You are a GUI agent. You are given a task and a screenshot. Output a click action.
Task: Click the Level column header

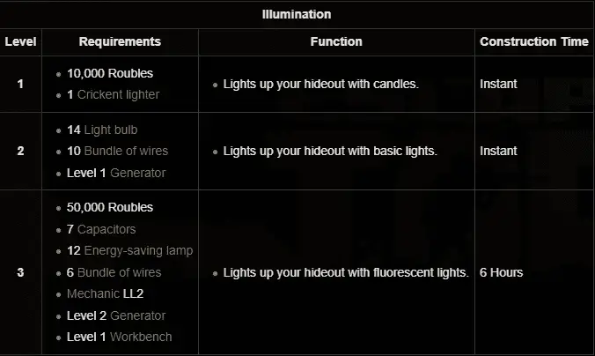20,41
